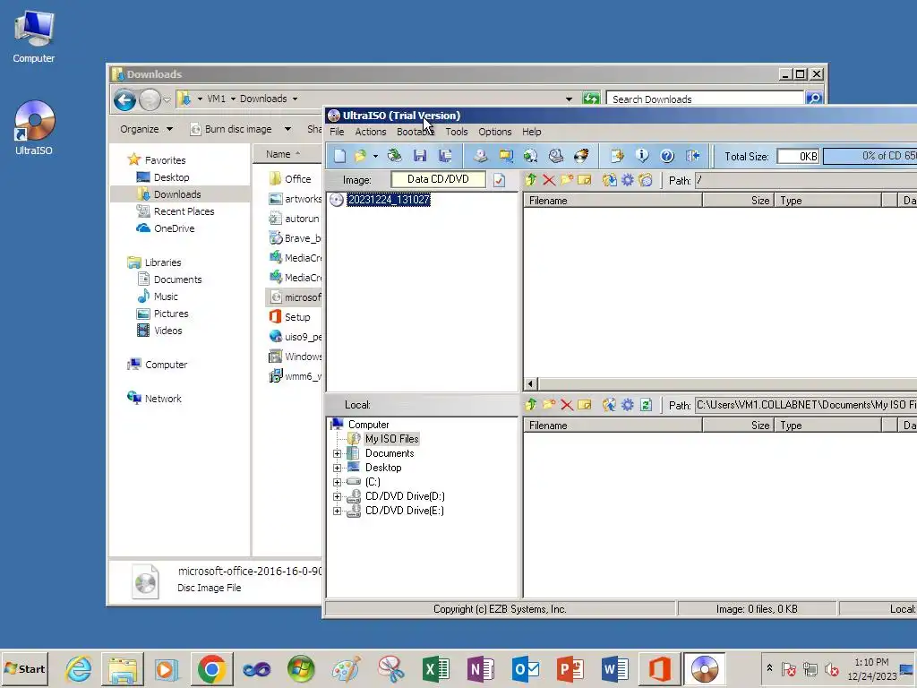This screenshot has height=688, width=917.
Task: Expand the (C:) drive node
Action: pyautogui.click(x=337, y=482)
